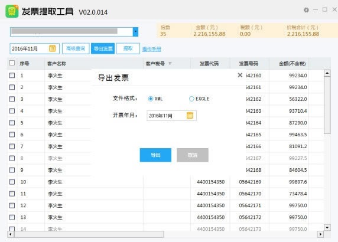Select the XML file format radio button

tap(151, 99)
